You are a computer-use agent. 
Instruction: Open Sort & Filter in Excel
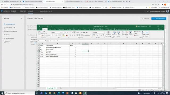[x=143, y=34]
